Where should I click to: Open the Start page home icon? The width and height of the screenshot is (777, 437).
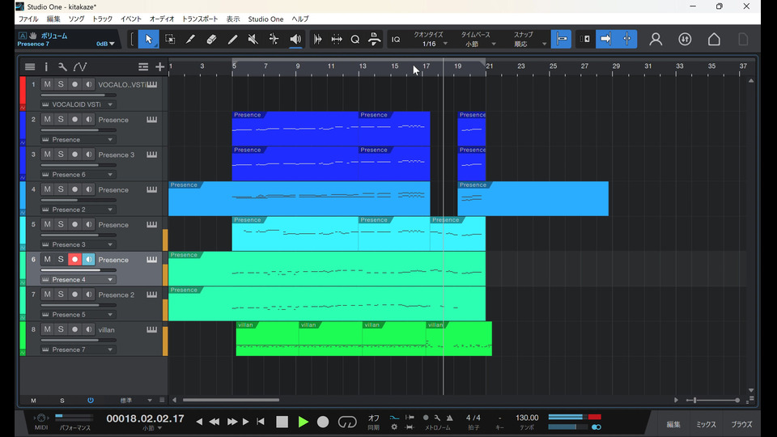[714, 39]
